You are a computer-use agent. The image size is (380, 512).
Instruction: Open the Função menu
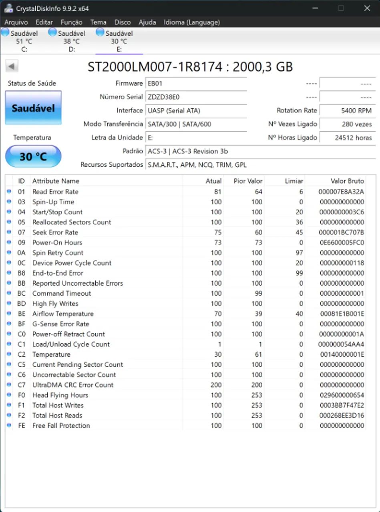(72, 22)
